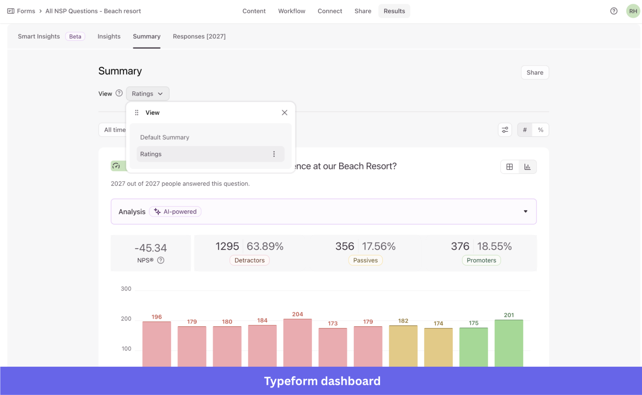The width and height of the screenshot is (642, 395).
Task: Open the Workflow section in the navigation
Action: tap(292, 11)
